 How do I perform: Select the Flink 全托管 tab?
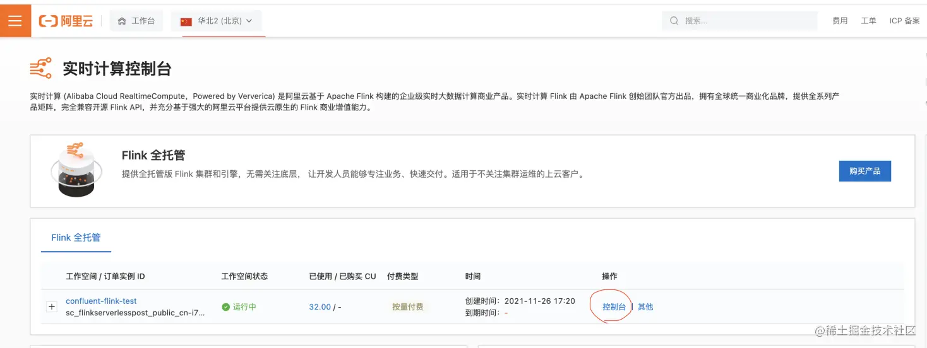tap(76, 238)
